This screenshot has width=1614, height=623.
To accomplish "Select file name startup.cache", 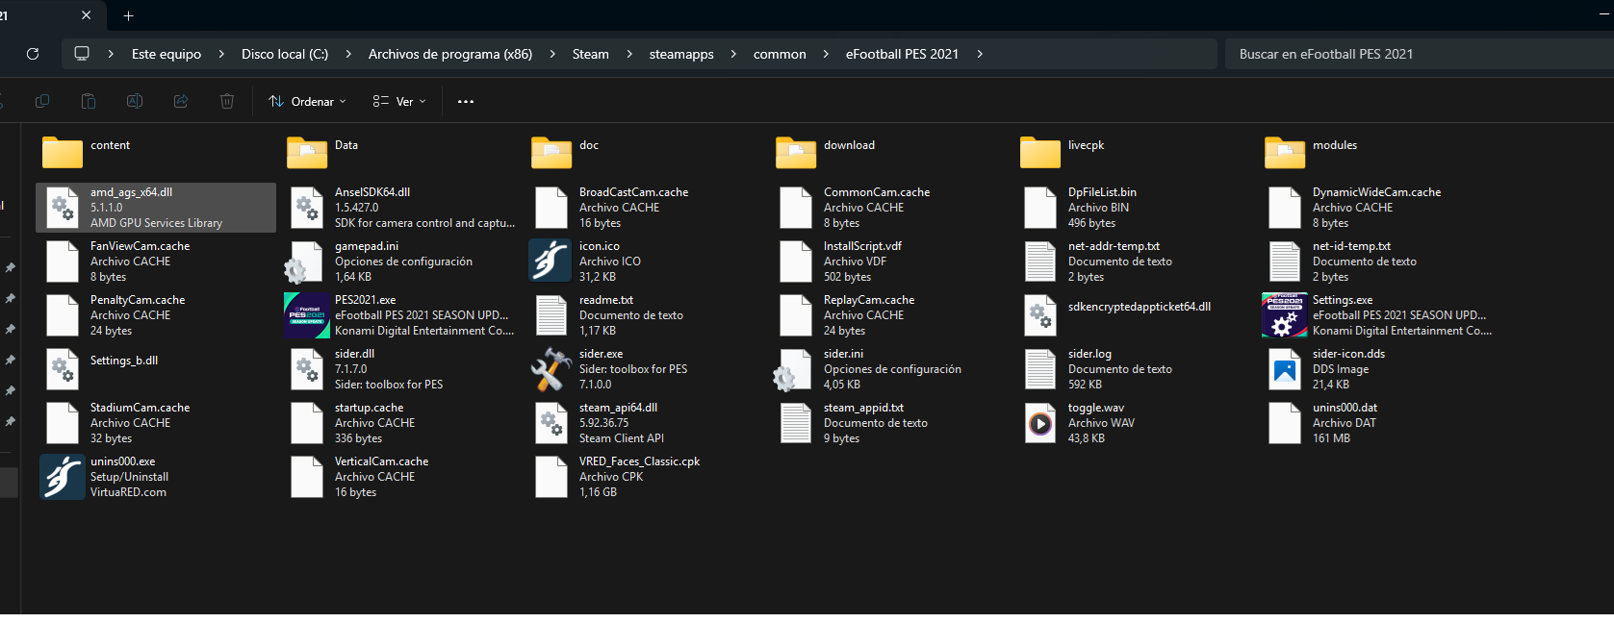I will coord(369,408).
